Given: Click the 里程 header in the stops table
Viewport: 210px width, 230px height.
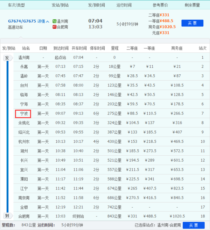Looking at the screenshot, I should pyautogui.click(x=114, y=48).
